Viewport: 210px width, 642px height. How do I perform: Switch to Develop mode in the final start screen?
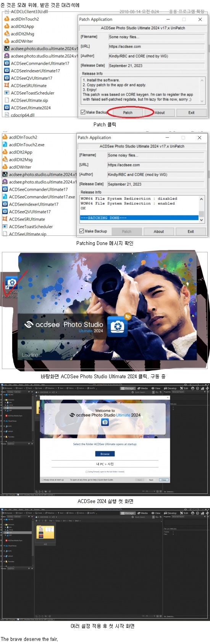click(x=170, y=513)
